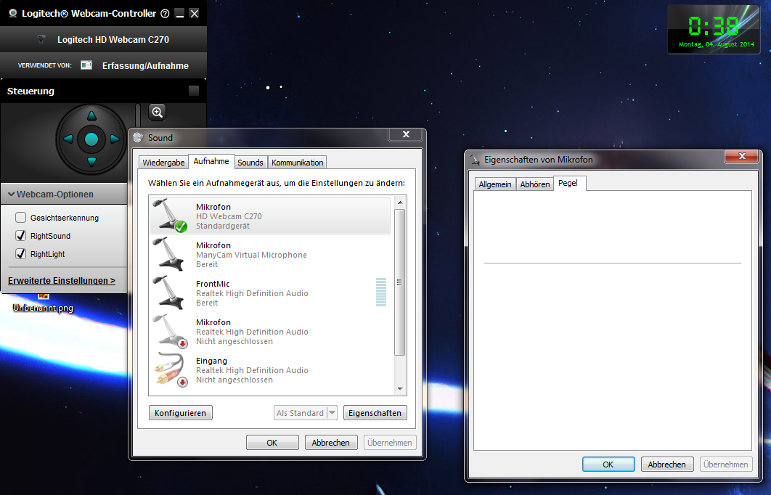Image resolution: width=771 pixels, height=495 pixels.
Task: Click the device list scroll down arrow
Action: [400, 389]
